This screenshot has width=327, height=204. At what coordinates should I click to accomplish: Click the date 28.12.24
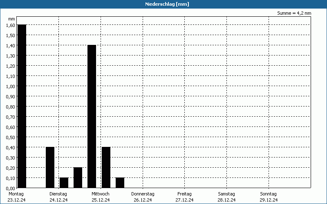point(226,200)
